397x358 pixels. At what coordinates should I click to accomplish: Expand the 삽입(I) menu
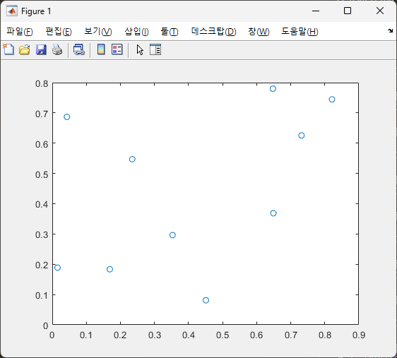coord(136,32)
